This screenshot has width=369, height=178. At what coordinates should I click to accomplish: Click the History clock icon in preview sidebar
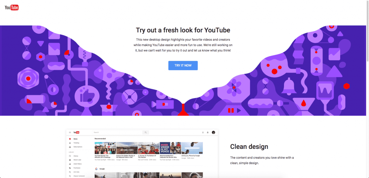[x=70, y=156]
